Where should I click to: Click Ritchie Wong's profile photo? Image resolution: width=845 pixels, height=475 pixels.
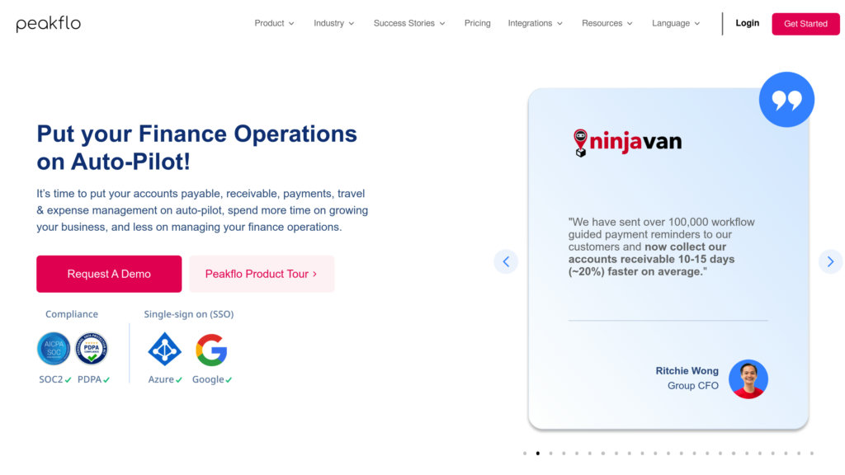748,379
